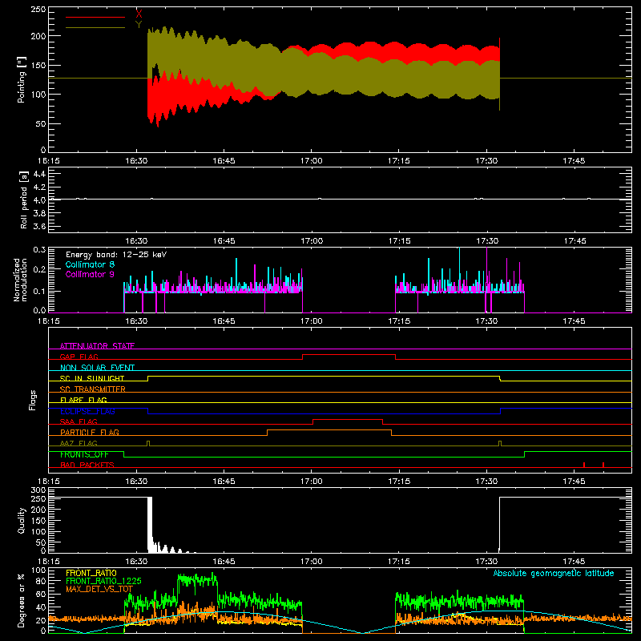Select the Collimator 8 legend label

tap(90, 264)
